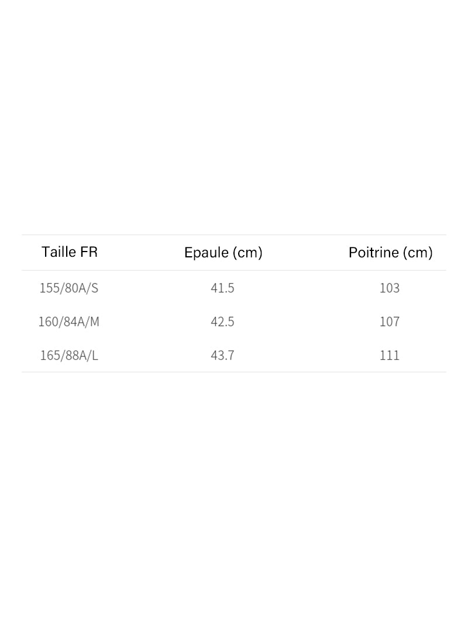Select the 155/80A/S size cell

pos(69,288)
